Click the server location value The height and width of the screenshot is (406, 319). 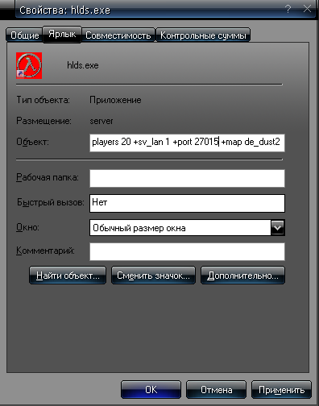(x=101, y=121)
